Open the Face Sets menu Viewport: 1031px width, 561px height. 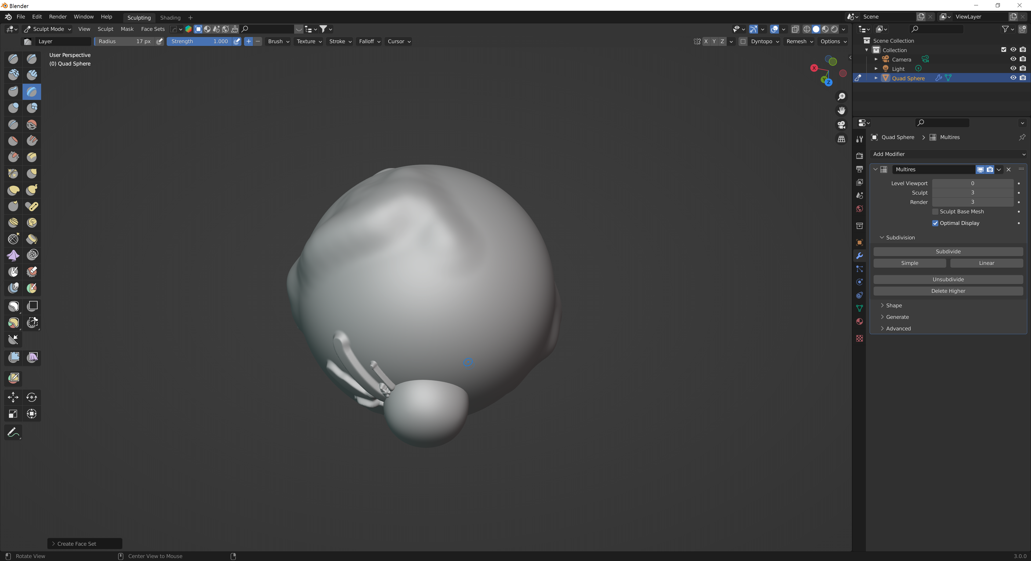(153, 29)
